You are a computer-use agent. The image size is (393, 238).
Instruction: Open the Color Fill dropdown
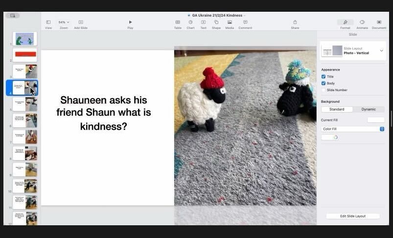(352, 129)
